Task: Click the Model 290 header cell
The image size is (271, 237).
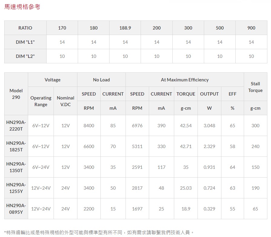Action: (x=16, y=94)
